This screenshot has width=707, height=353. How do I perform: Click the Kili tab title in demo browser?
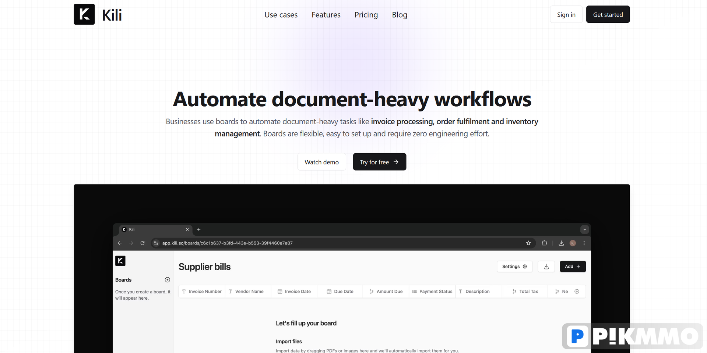(x=132, y=229)
